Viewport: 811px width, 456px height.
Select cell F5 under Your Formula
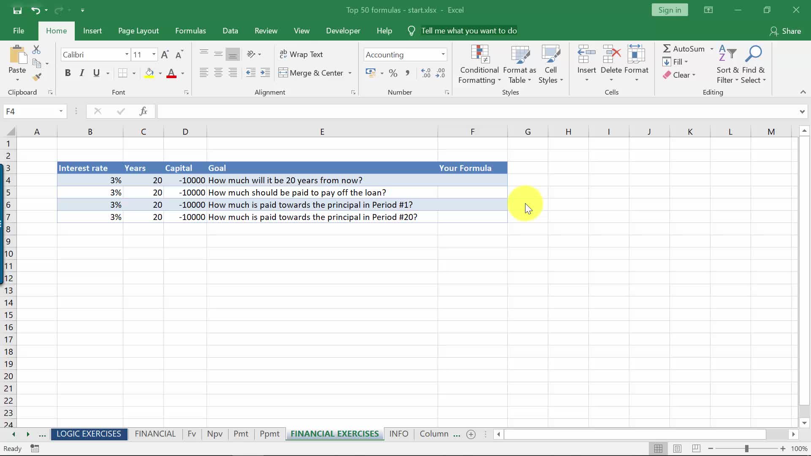click(472, 193)
